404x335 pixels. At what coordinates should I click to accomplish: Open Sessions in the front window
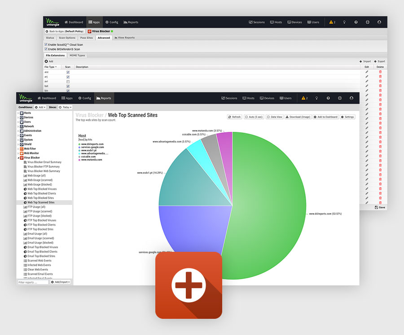coord(229,98)
